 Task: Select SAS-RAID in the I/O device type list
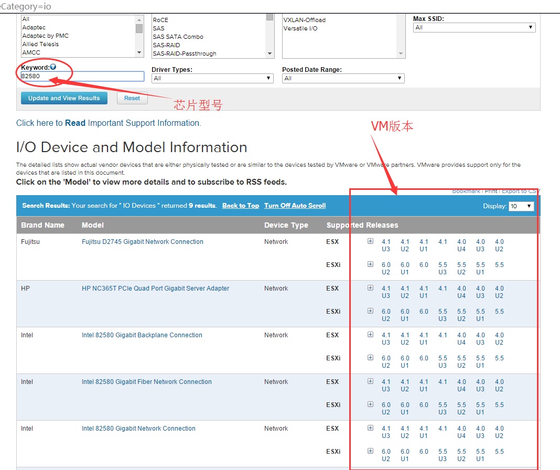(166, 45)
